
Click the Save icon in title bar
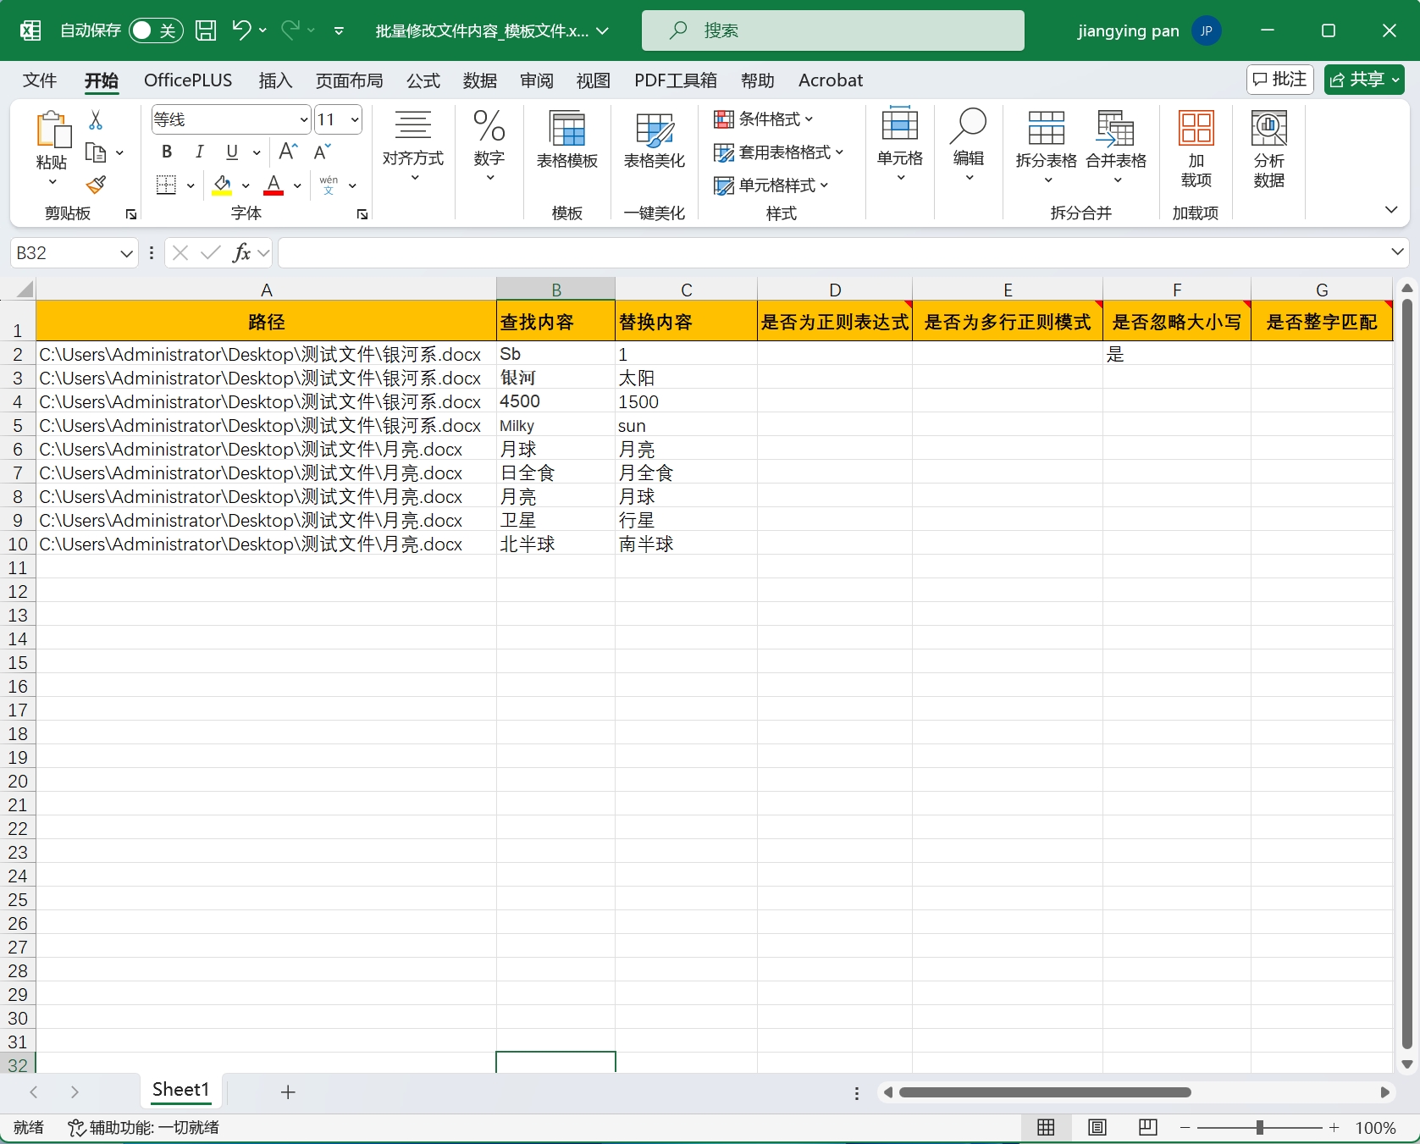point(206,30)
